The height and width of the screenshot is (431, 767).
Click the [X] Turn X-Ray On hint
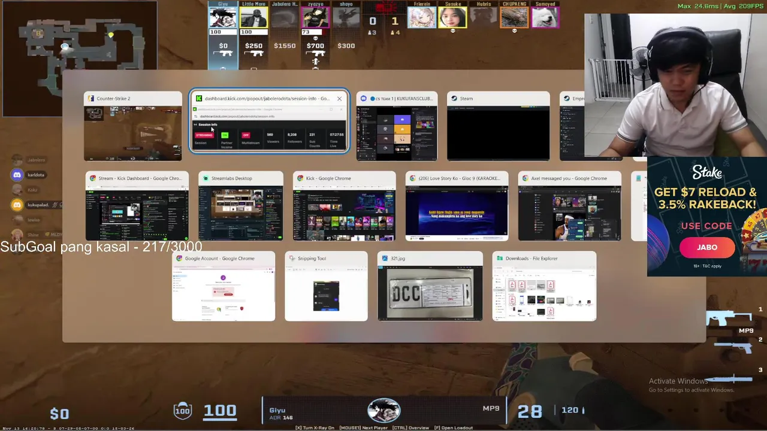(315, 427)
